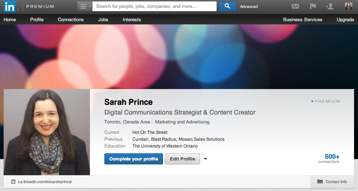358x191 pixels.
Task: Click the Contact Info card icon
Action: tap(320, 182)
